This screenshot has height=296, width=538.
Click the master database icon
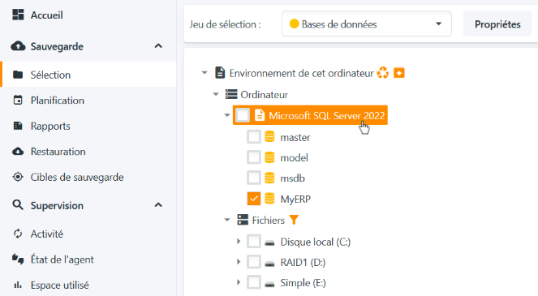[269, 137]
